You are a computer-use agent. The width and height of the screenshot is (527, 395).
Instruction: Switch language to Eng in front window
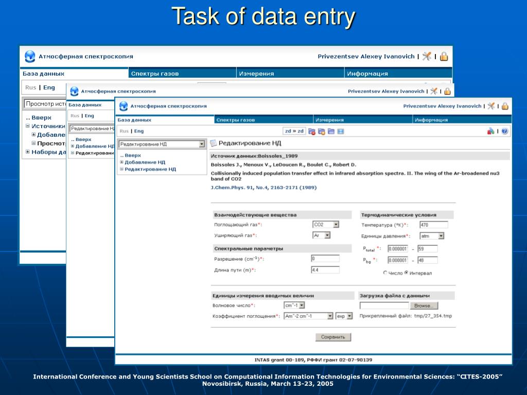[x=139, y=131]
